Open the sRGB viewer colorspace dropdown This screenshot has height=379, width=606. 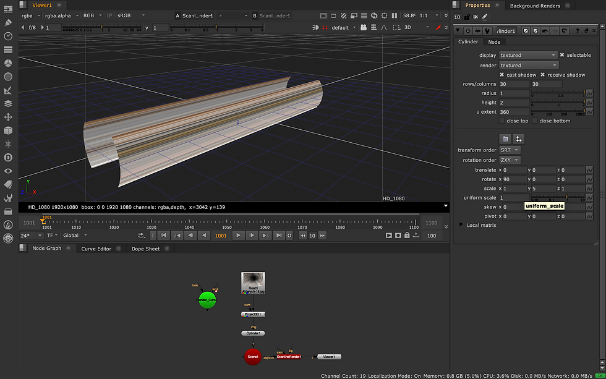pyautogui.click(x=130, y=15)
